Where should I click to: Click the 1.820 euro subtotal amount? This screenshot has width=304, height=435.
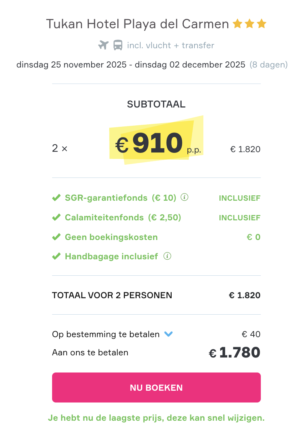[245, 149]
